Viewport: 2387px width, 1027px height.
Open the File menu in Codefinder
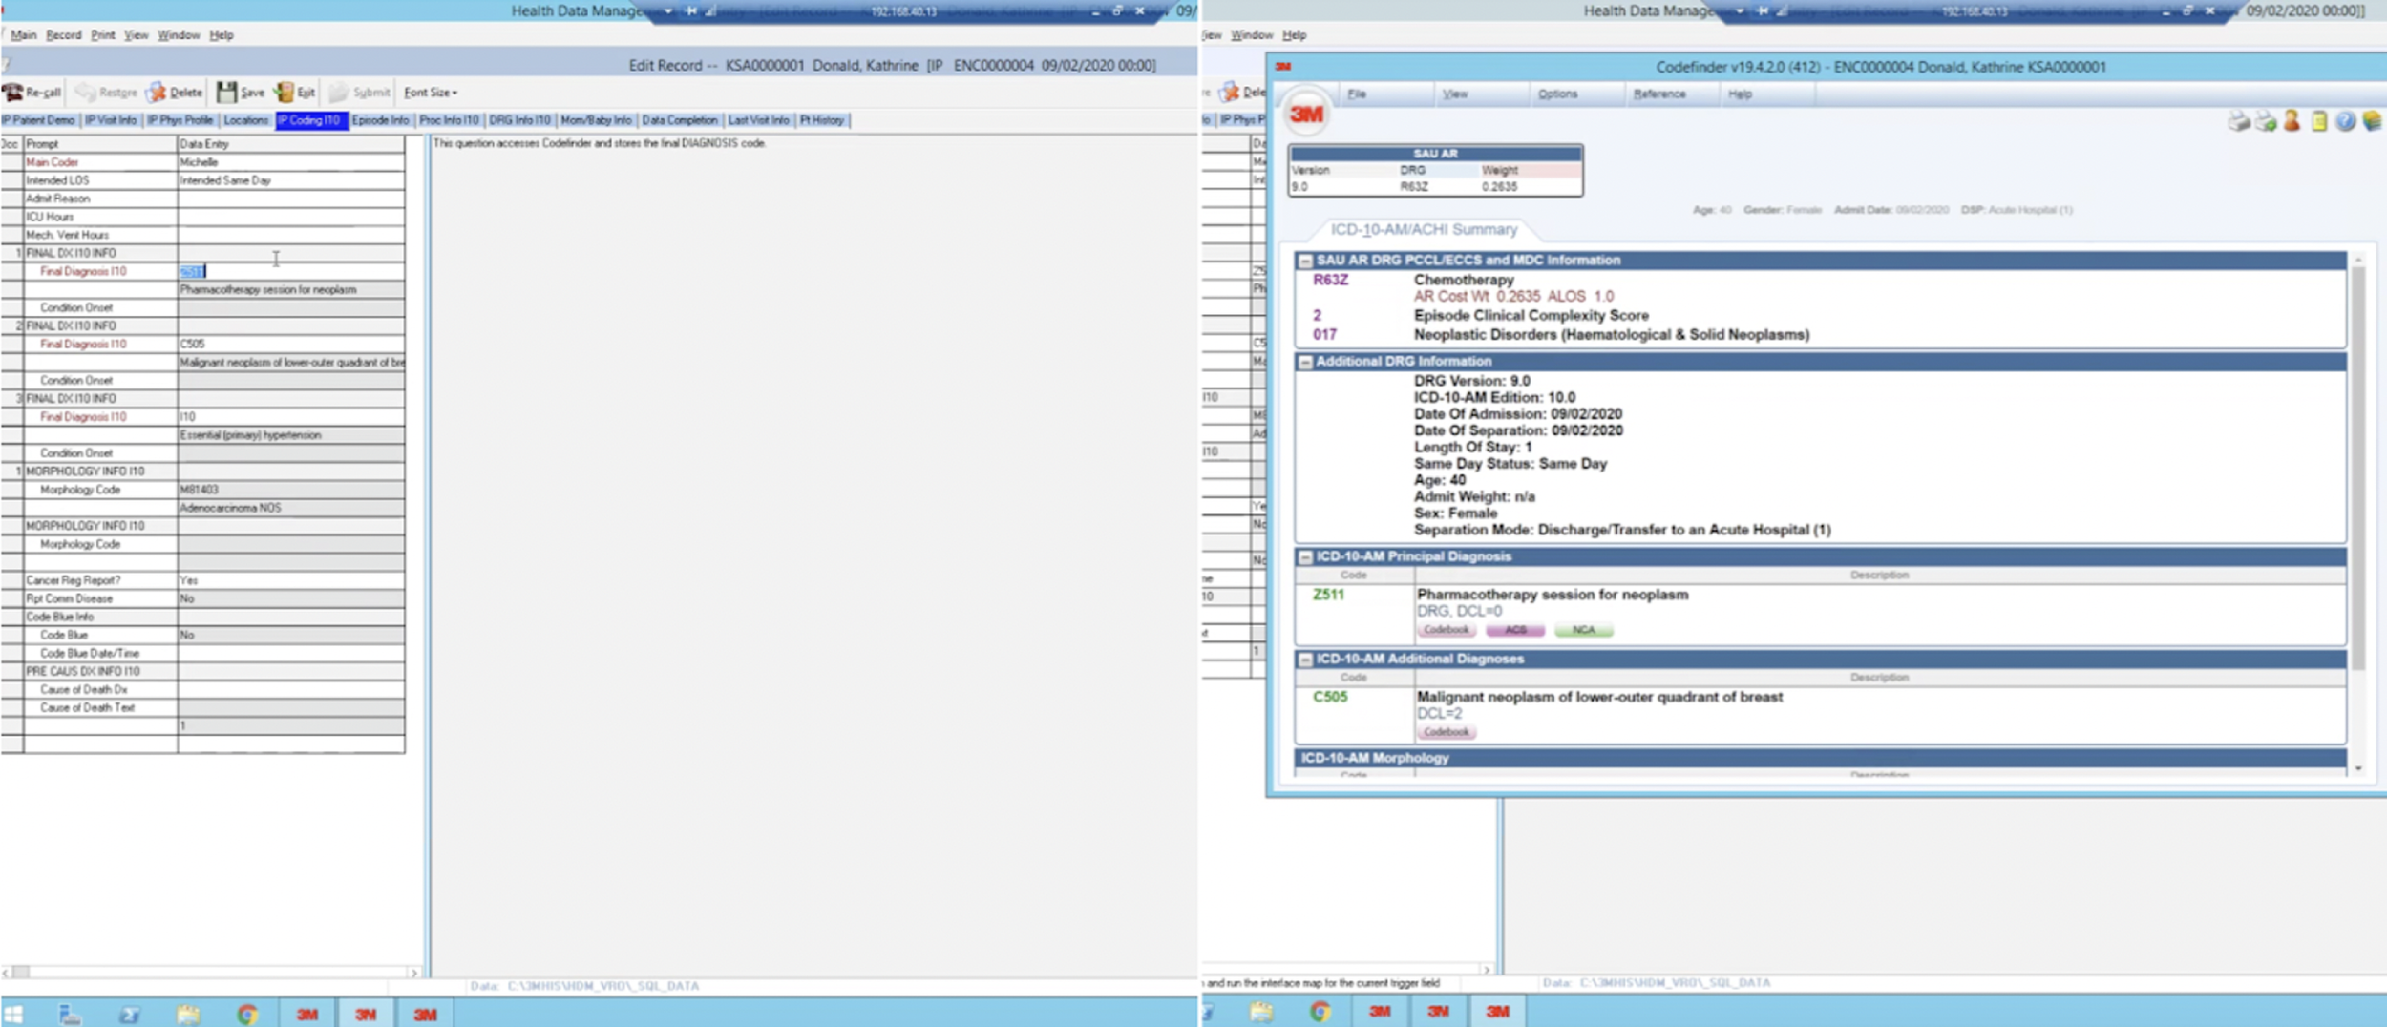1357,94
